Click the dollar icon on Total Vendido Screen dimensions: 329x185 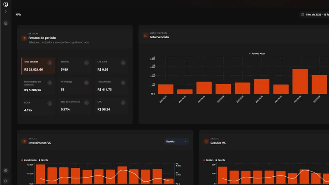(50, 63)
